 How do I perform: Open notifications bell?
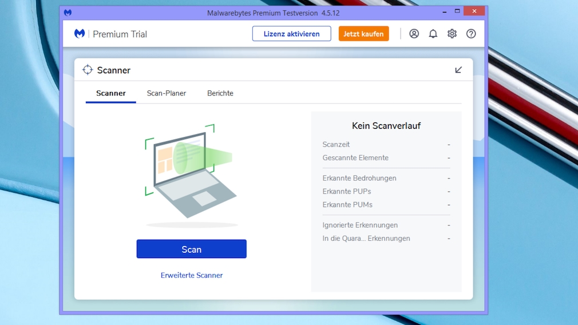point(433,34)
